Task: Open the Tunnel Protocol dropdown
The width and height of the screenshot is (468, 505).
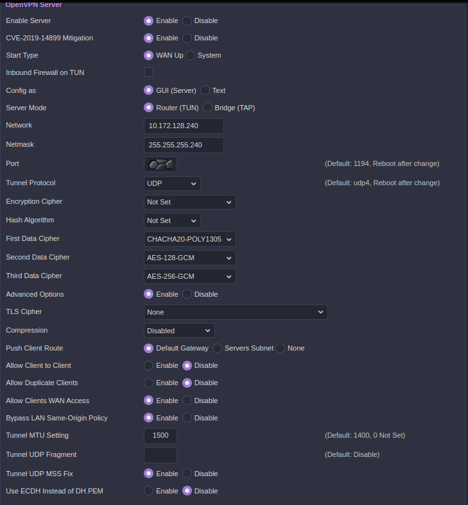Action: 172,183
